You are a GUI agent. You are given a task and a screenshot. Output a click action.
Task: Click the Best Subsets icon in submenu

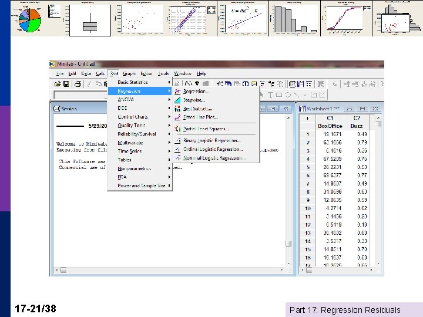pos(177,109)
